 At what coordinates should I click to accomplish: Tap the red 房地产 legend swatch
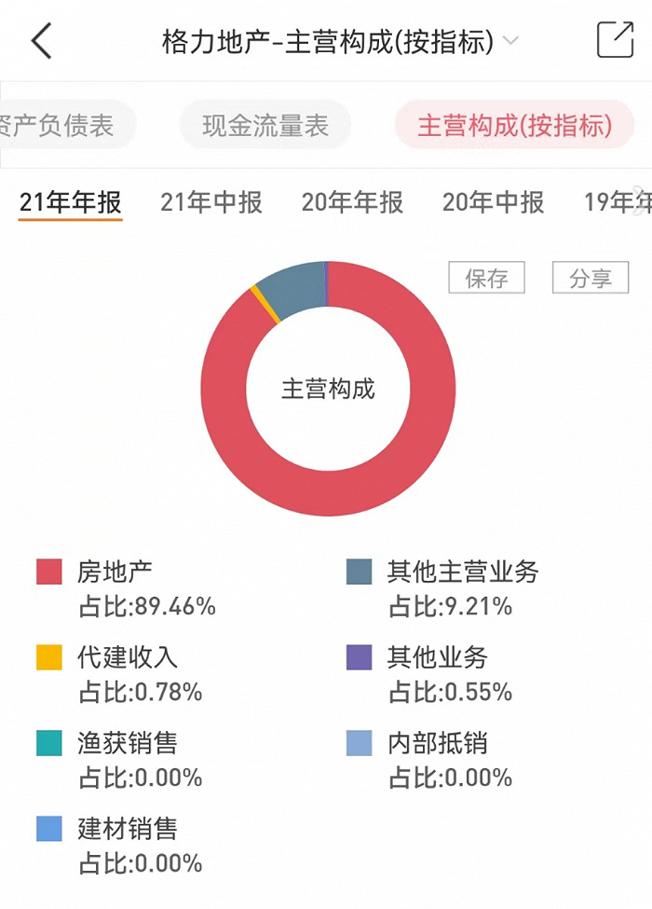coord(49,572)
